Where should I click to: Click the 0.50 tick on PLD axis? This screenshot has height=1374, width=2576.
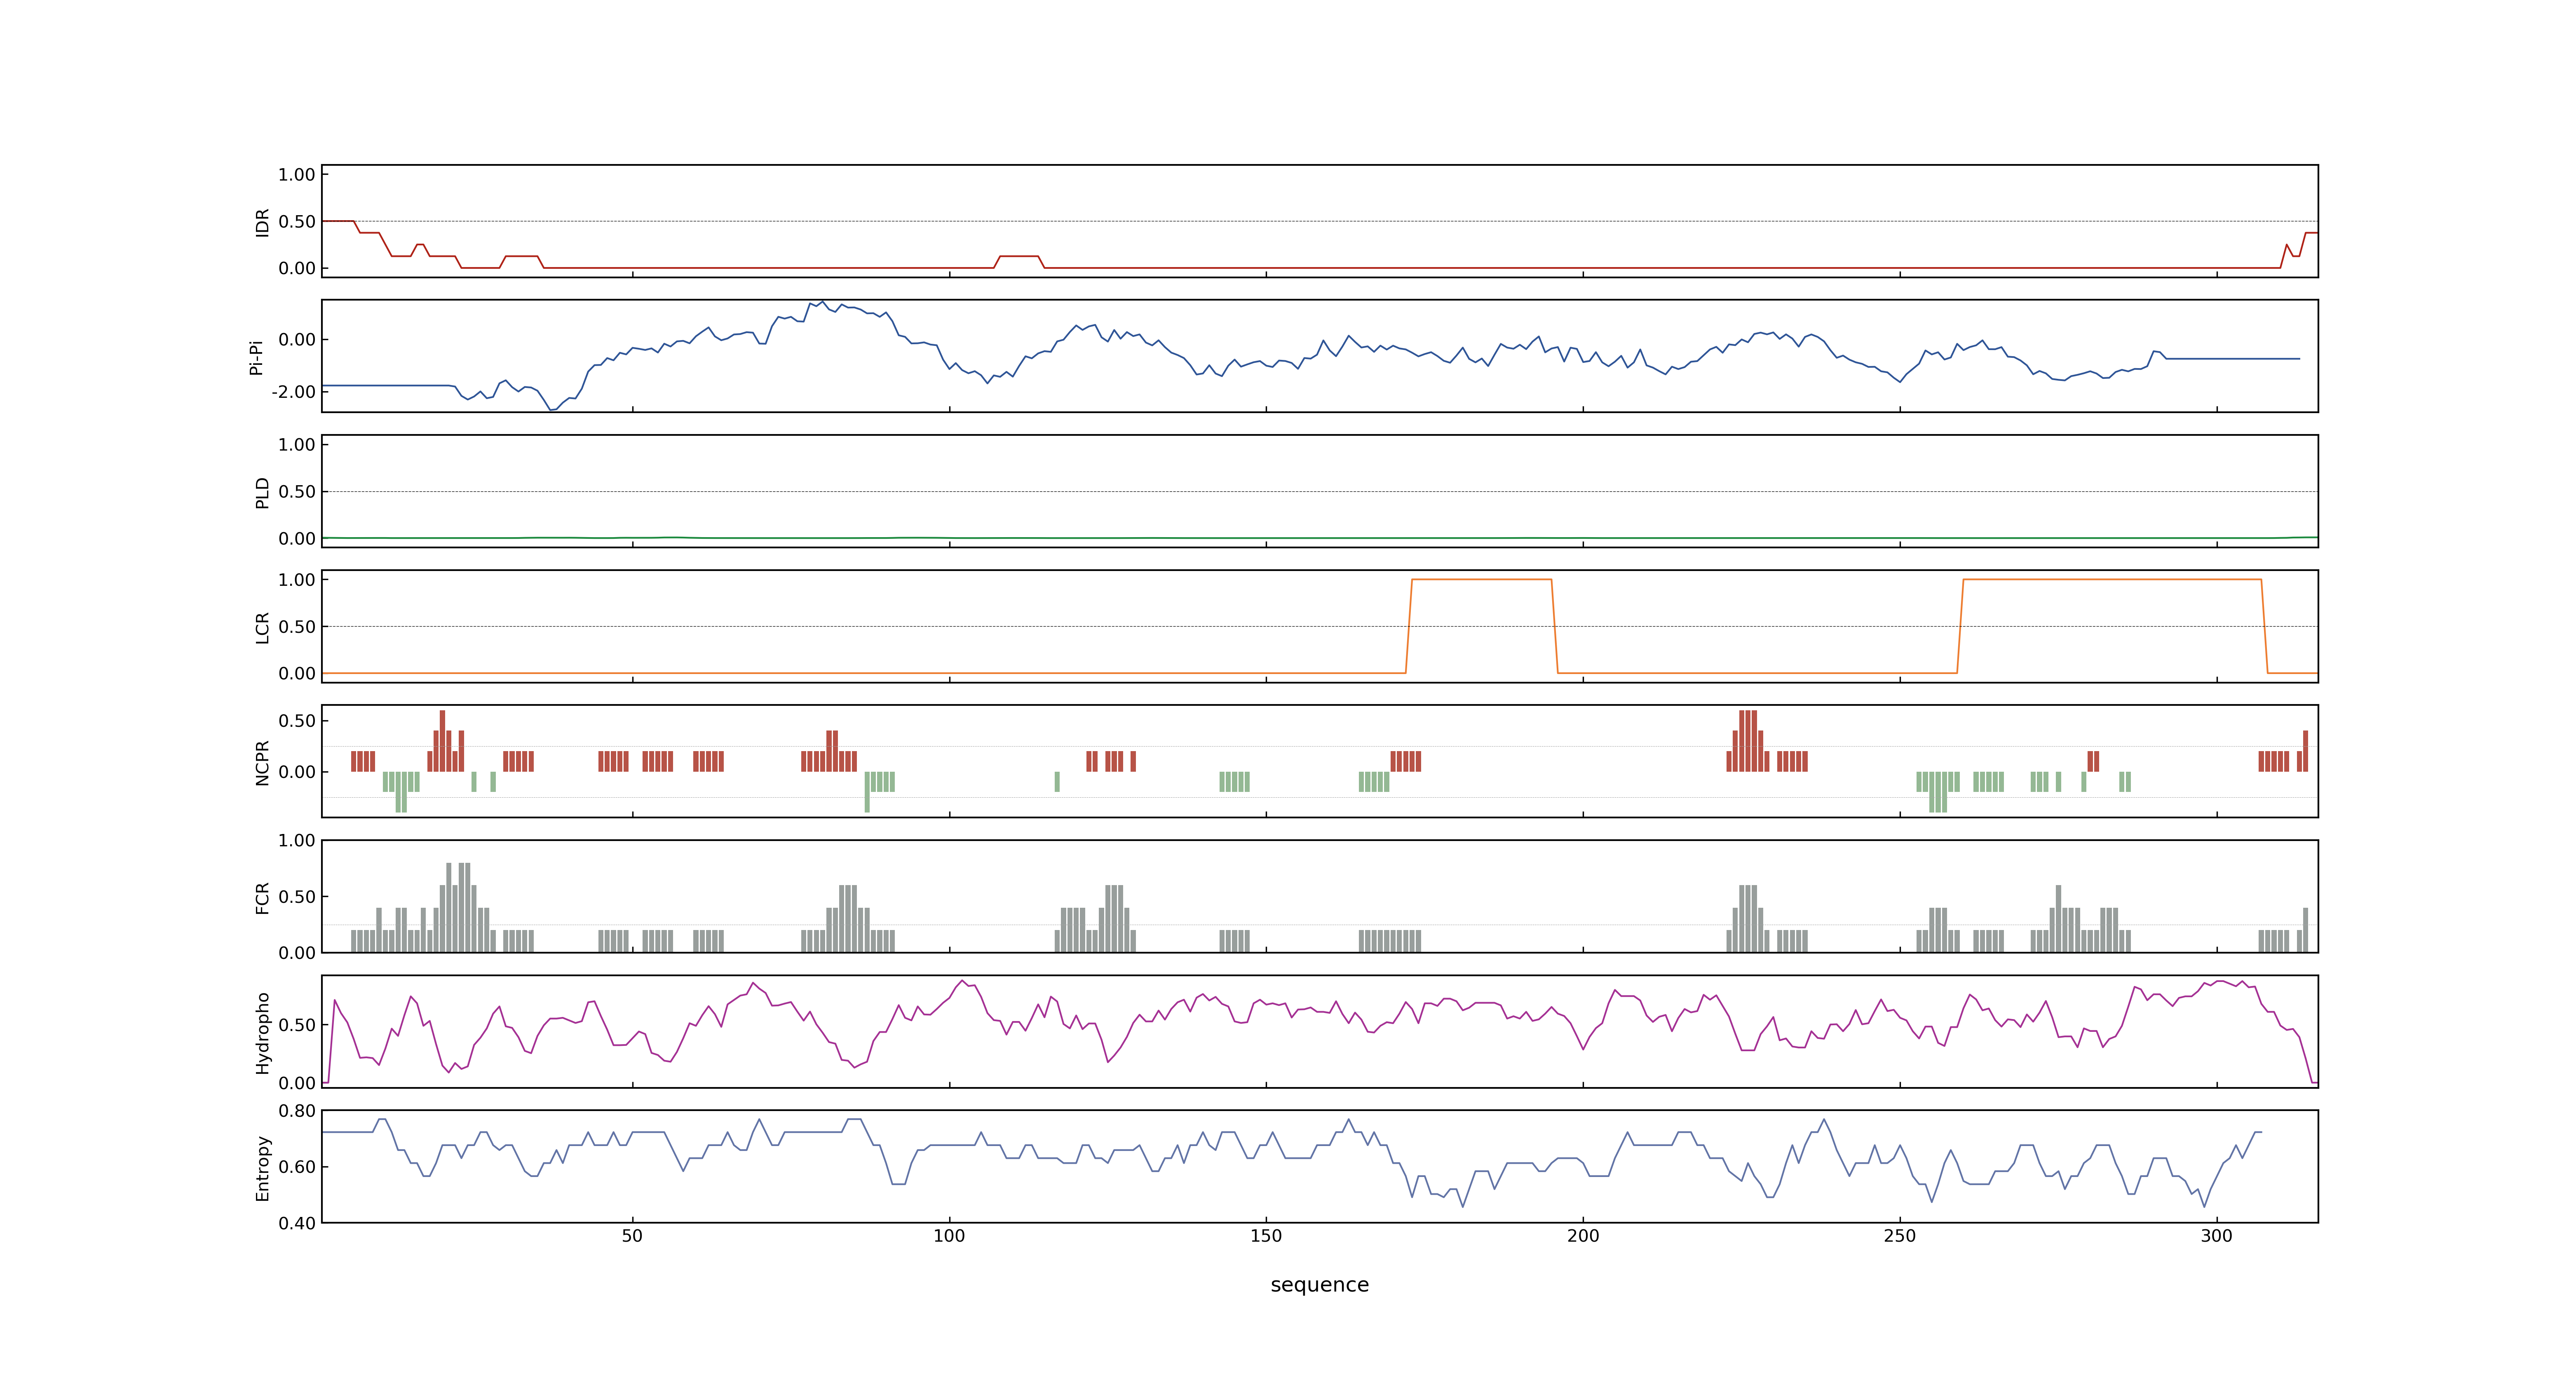(x=297, y=492)
